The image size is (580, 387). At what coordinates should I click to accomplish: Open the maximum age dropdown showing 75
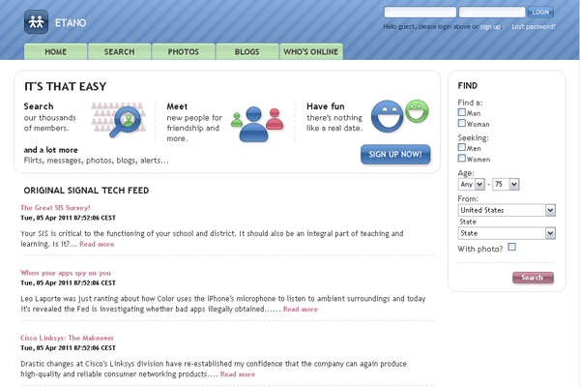(506, 184)
